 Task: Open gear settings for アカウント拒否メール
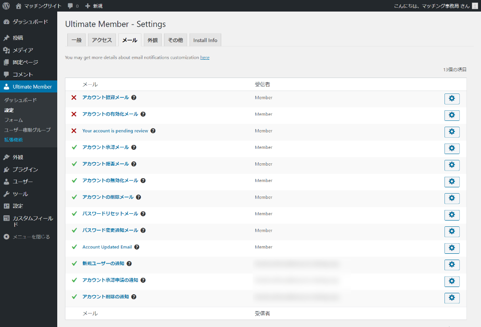(452, 165)
